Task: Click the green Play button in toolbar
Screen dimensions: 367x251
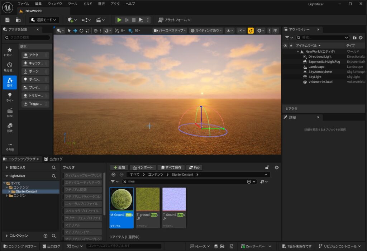Action: click(x=119, y=20)
